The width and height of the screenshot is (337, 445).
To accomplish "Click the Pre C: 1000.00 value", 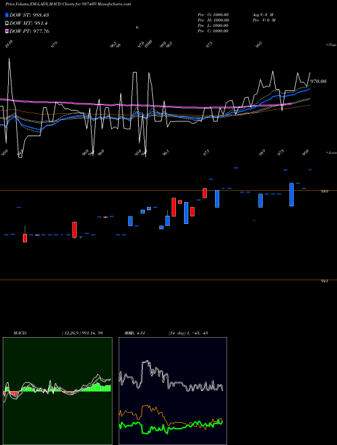I will 213,30.
